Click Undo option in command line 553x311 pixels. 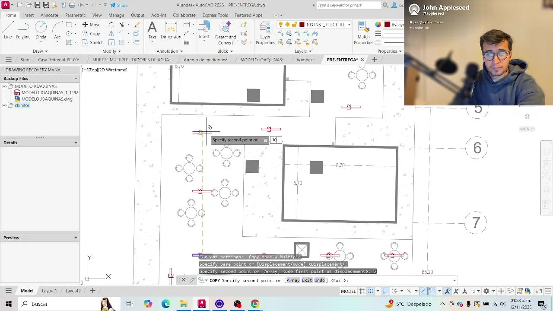[319, 280]
